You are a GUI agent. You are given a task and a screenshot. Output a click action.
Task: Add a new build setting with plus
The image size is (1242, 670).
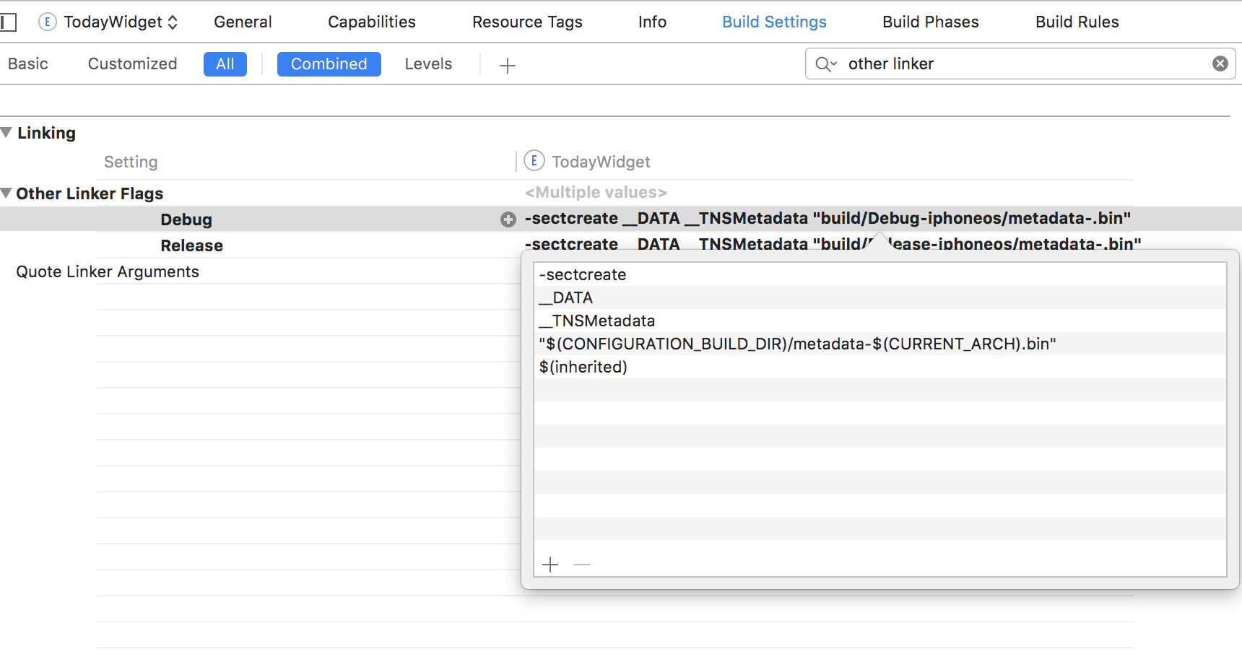pos(508,66)
